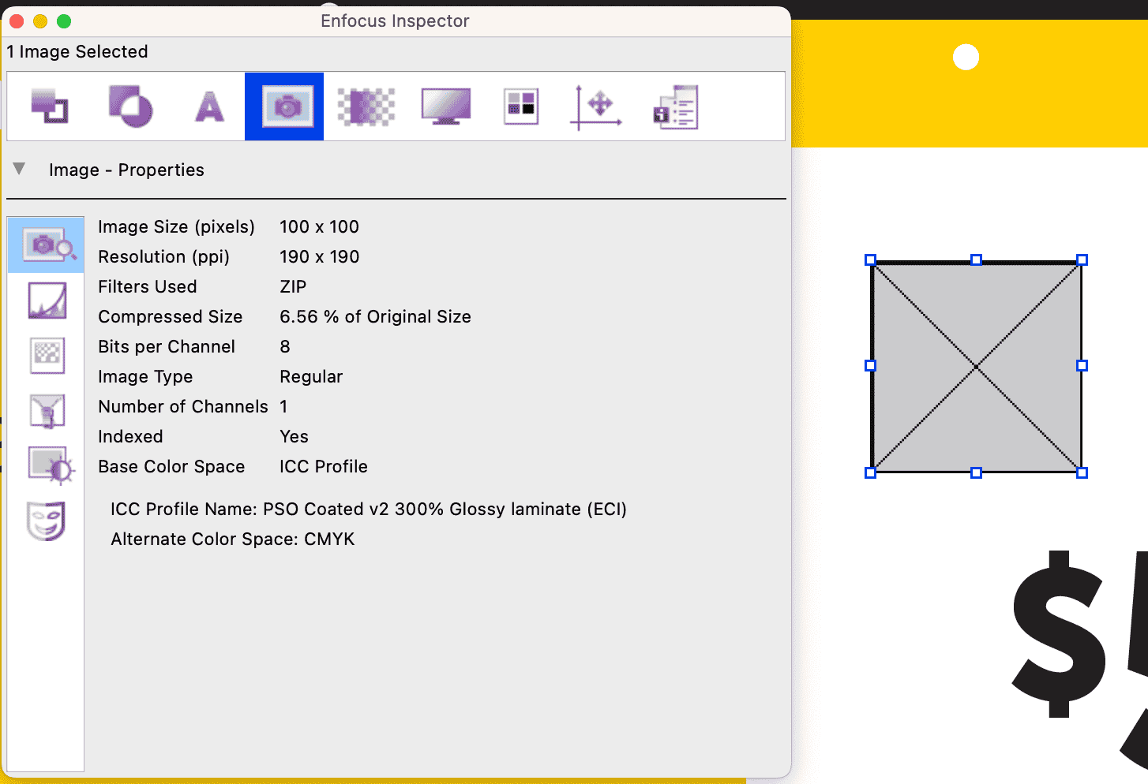
Task: Click the Image - Properties heading
Action: 126,170
